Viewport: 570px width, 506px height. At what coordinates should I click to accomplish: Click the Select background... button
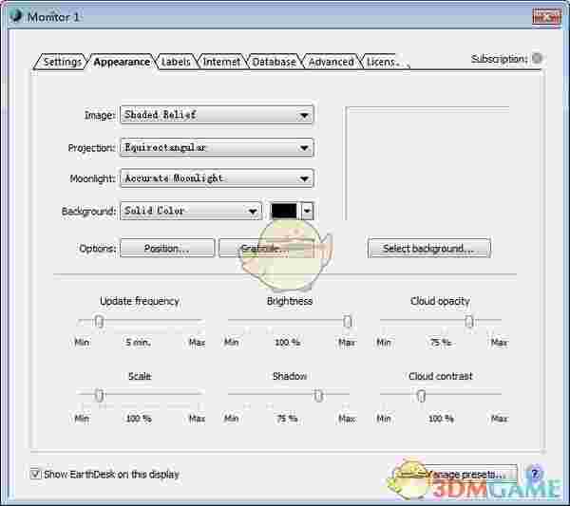click(x=429, y=248)
